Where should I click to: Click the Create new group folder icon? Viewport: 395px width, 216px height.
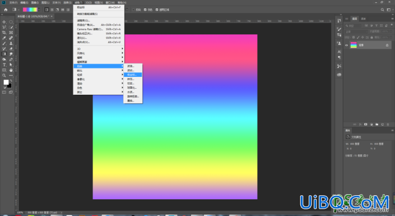[377, 125]
